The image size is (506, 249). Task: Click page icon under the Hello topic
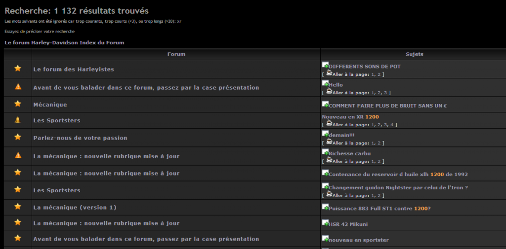pos(329,92)
